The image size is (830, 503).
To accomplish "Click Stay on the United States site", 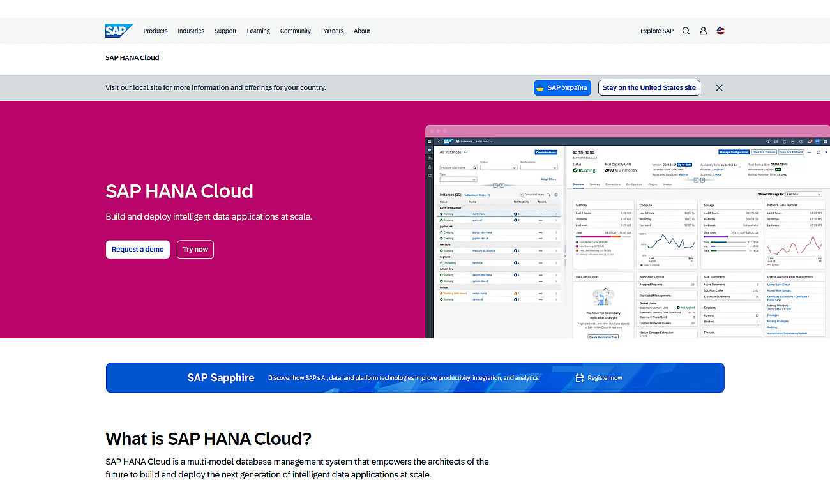I will [649, 88].
